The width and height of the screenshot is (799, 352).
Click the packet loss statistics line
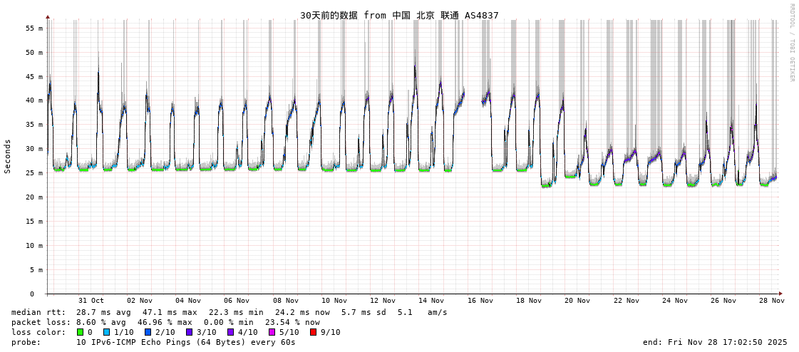165,322
